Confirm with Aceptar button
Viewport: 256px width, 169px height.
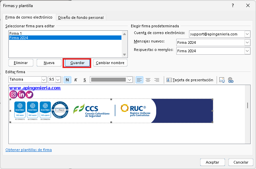tap(212, 162)
